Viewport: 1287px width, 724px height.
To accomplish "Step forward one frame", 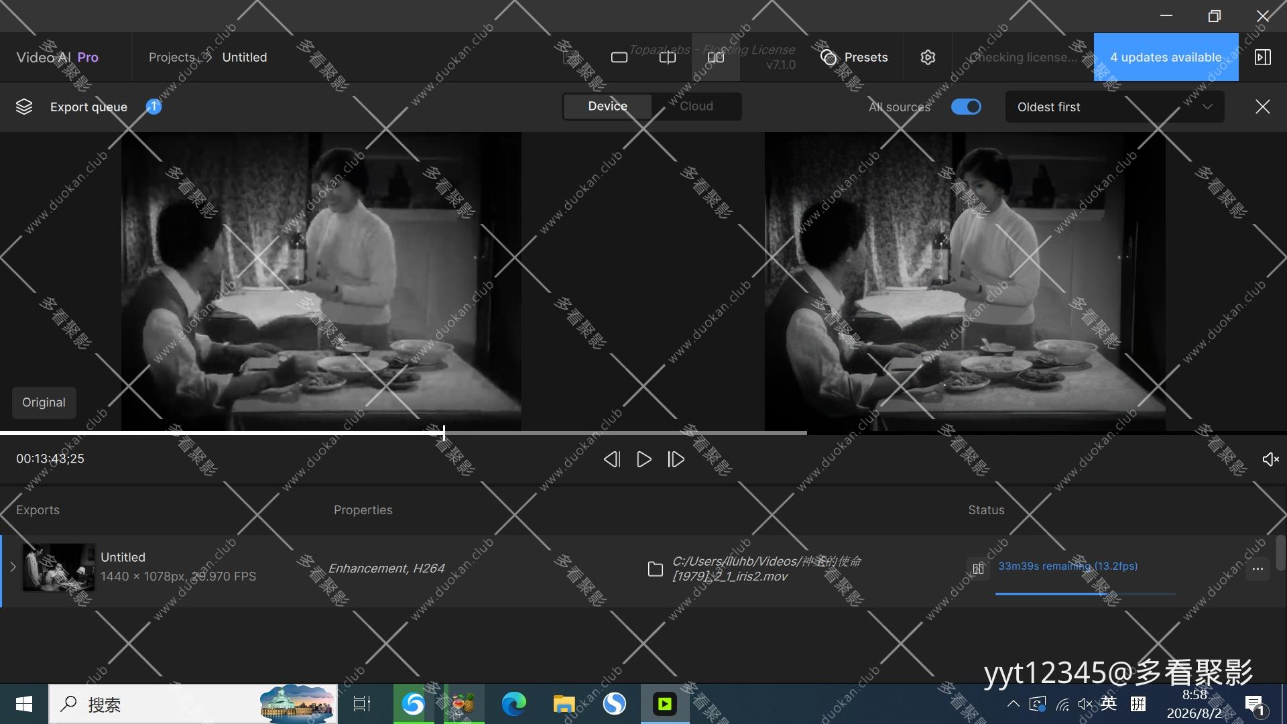I will click(x=676, y=459).
